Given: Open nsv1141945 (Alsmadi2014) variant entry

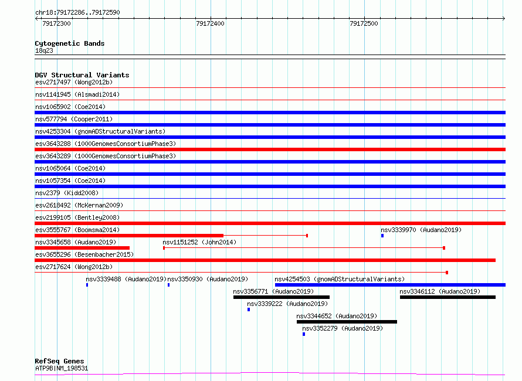Looking at the screenshot, I should [77, 94].
